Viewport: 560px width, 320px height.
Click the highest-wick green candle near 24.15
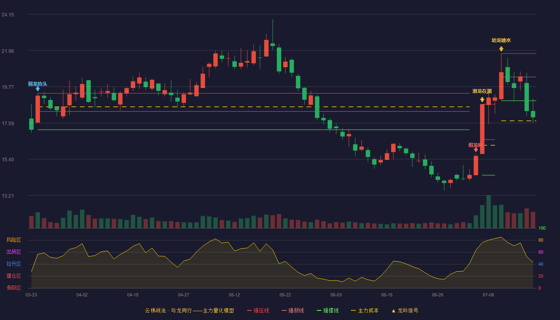coord(272,44)
